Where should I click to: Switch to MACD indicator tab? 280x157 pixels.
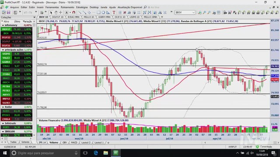click(x=74, y=143)
